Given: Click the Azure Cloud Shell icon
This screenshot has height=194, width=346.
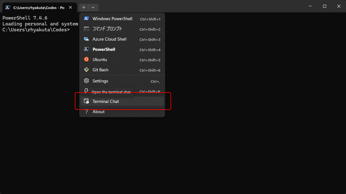Looking at the screenshot, I should [86, 39].
